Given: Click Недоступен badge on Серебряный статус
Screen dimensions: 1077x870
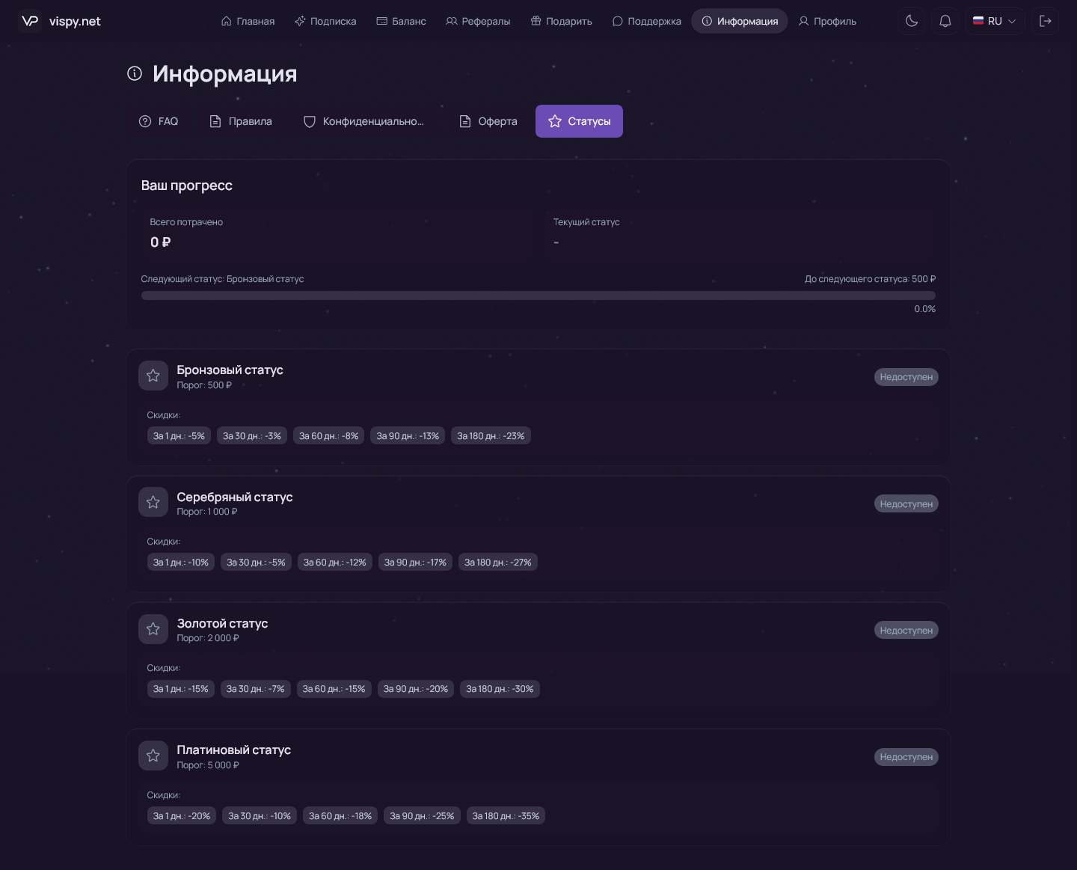Looking at the screenshot, I should point(906,504).
